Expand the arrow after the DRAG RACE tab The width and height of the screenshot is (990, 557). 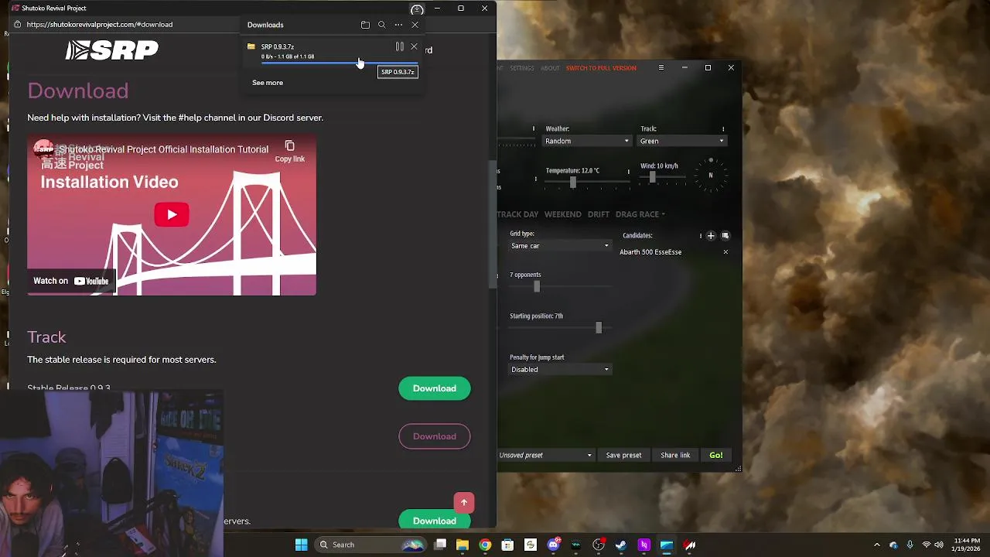coord(663,214)
